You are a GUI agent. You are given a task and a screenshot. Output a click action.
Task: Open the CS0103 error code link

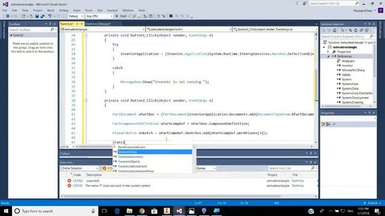pos(78,185)
